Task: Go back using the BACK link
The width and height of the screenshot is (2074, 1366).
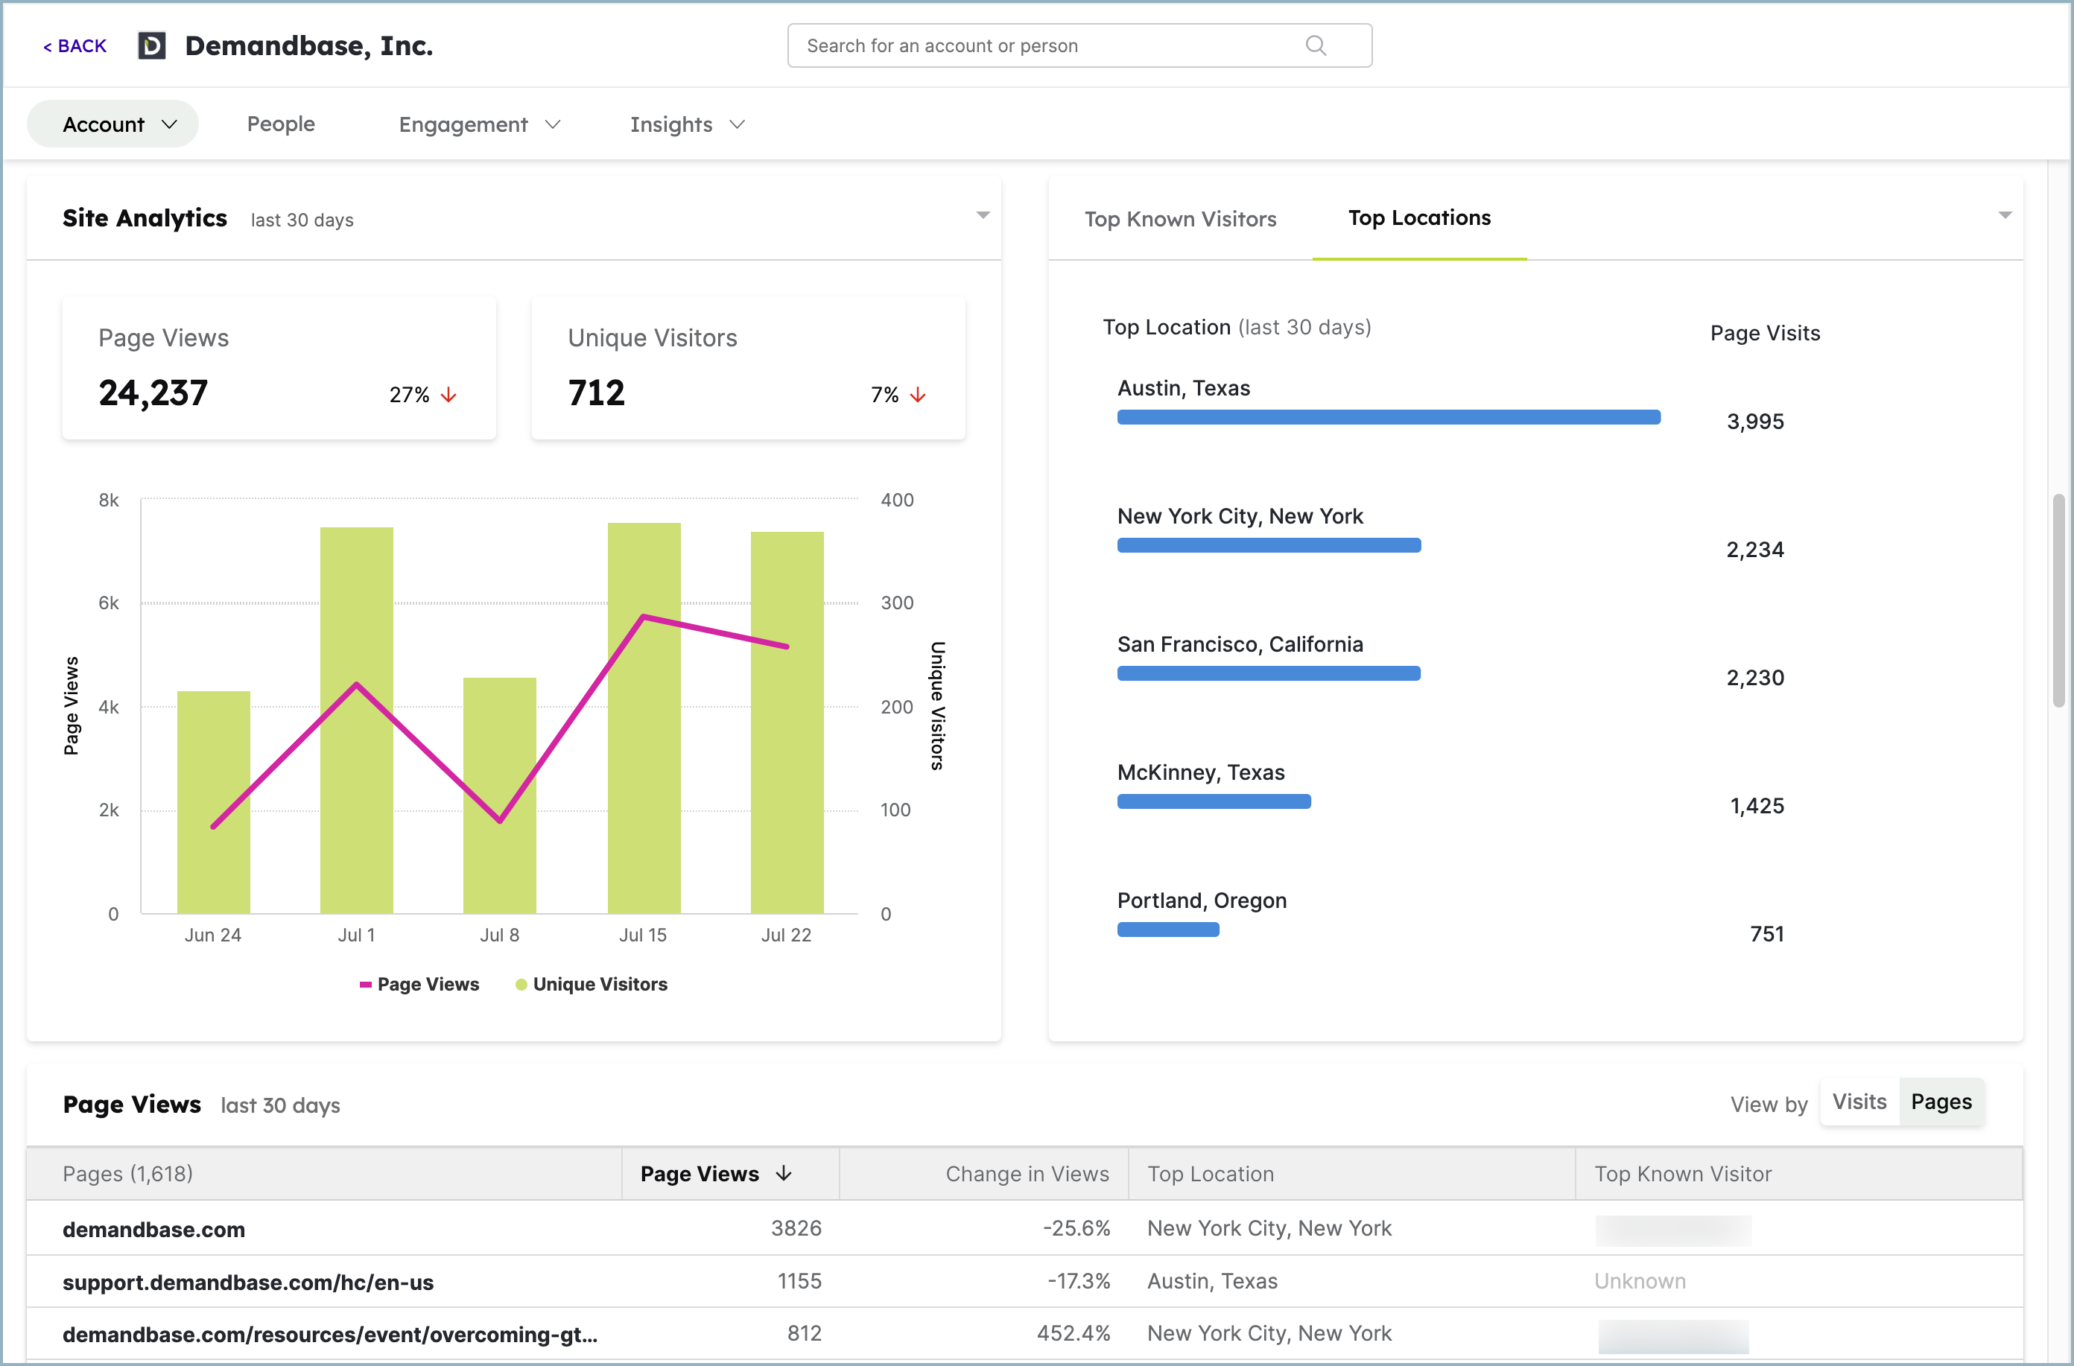Action: pos(75,46)
